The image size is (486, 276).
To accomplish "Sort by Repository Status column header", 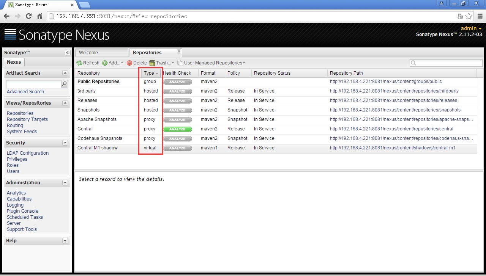I will [289, 73].
